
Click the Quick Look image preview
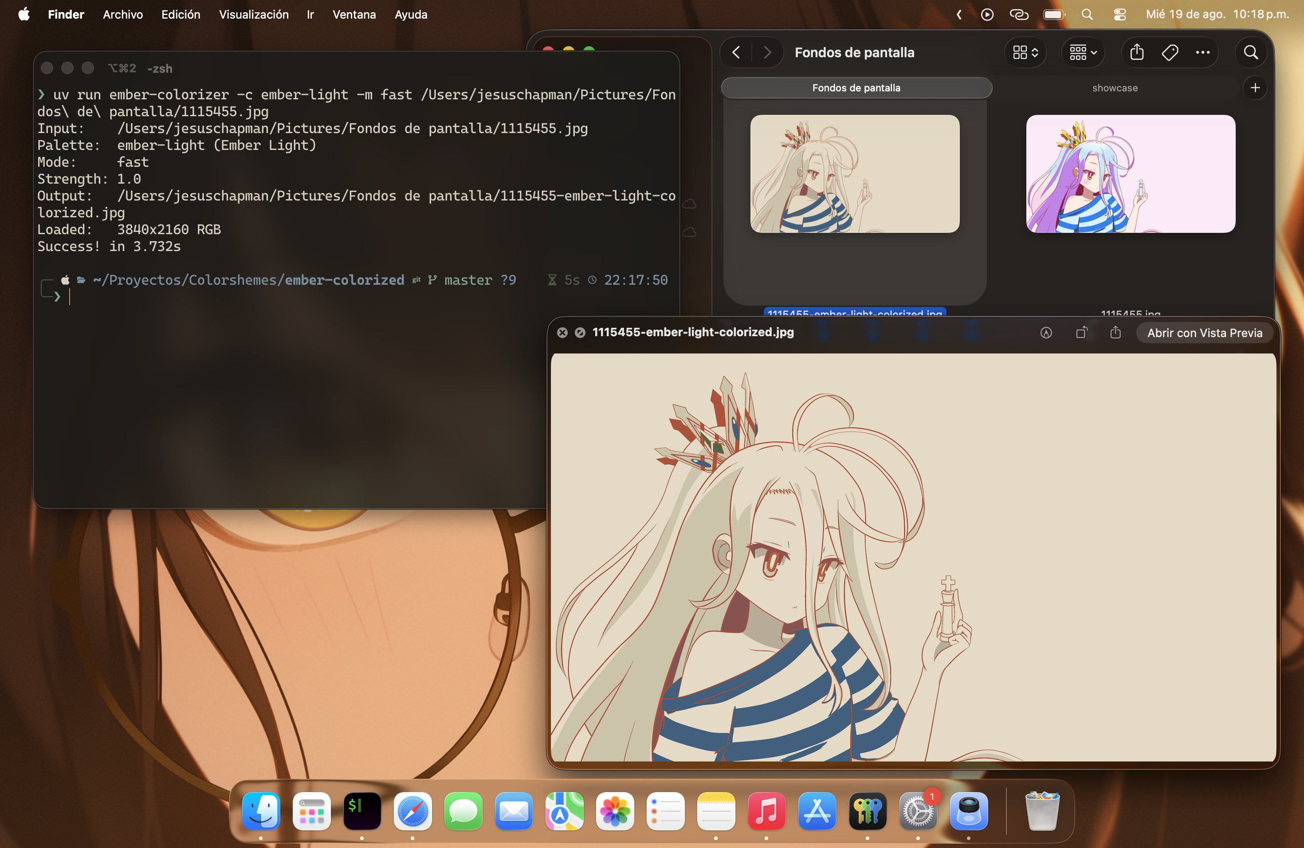(913, 557)
